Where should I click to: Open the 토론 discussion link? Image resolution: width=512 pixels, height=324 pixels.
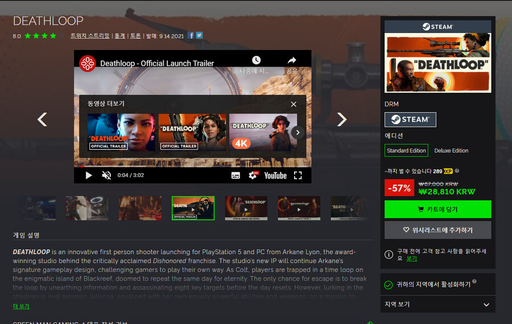pos(135,36)
